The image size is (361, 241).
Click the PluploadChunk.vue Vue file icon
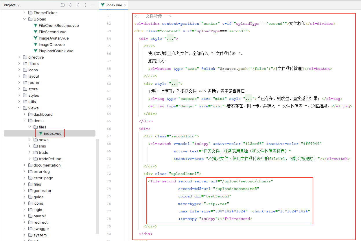36,51
